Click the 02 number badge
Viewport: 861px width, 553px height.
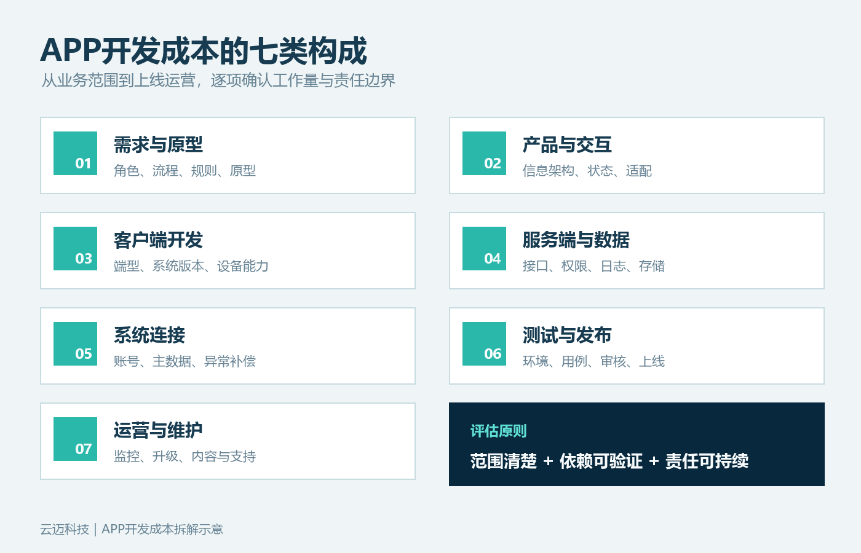click(x=484, y=153)
